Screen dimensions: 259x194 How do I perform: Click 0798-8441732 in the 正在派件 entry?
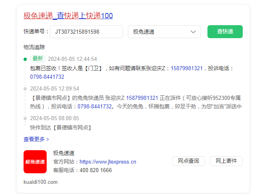pyautogui.click(x=95, y=106)
